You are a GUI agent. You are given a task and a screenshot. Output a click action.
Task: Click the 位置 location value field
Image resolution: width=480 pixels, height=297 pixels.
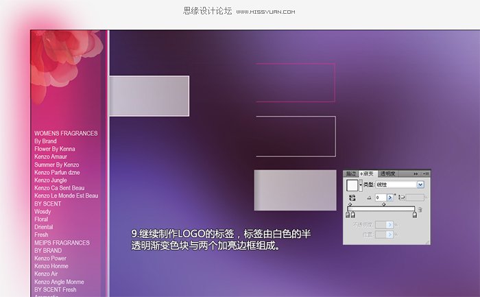point(381,235)
